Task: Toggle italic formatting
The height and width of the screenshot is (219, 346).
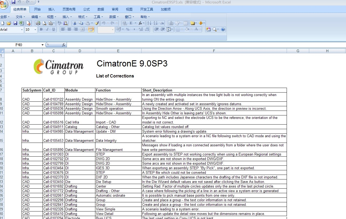Action: tap(48, 29)
